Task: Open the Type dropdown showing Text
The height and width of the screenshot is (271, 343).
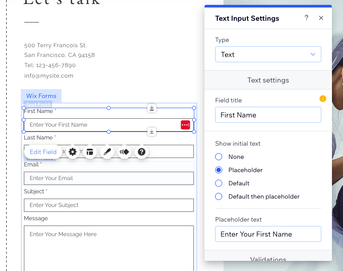Action: [268, 54]
